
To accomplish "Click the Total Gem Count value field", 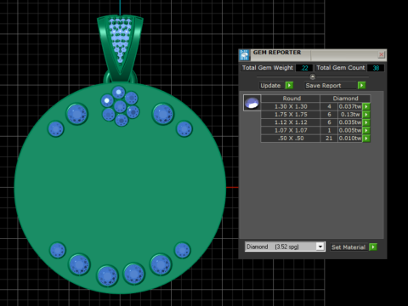I will click(x=376, y=68).
